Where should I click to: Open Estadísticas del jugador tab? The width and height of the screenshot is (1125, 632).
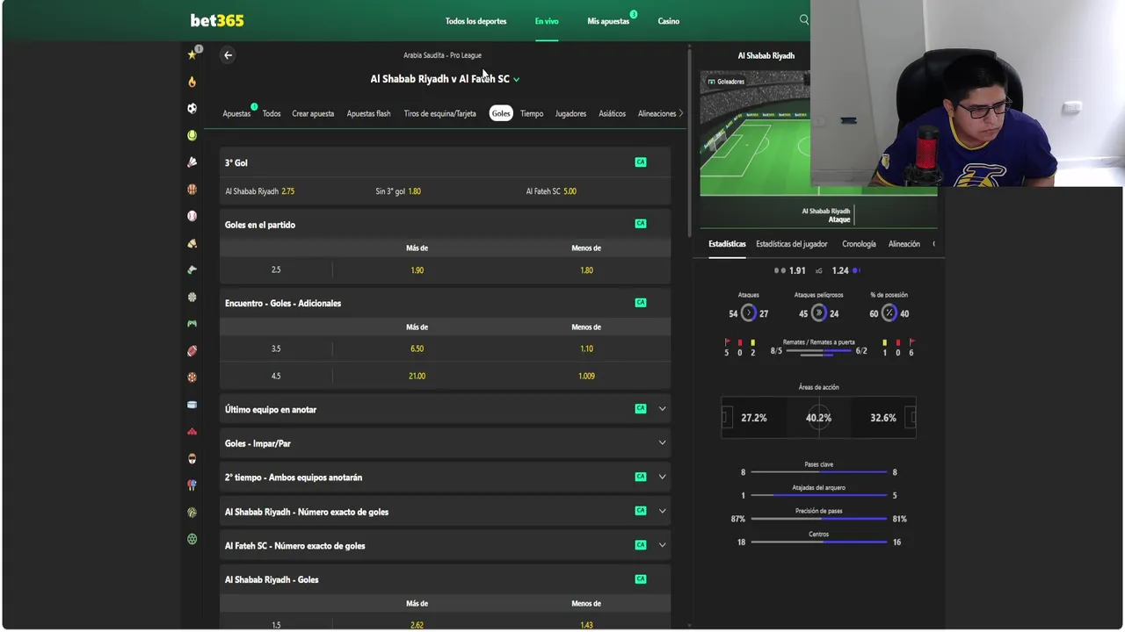pos(792,244)
